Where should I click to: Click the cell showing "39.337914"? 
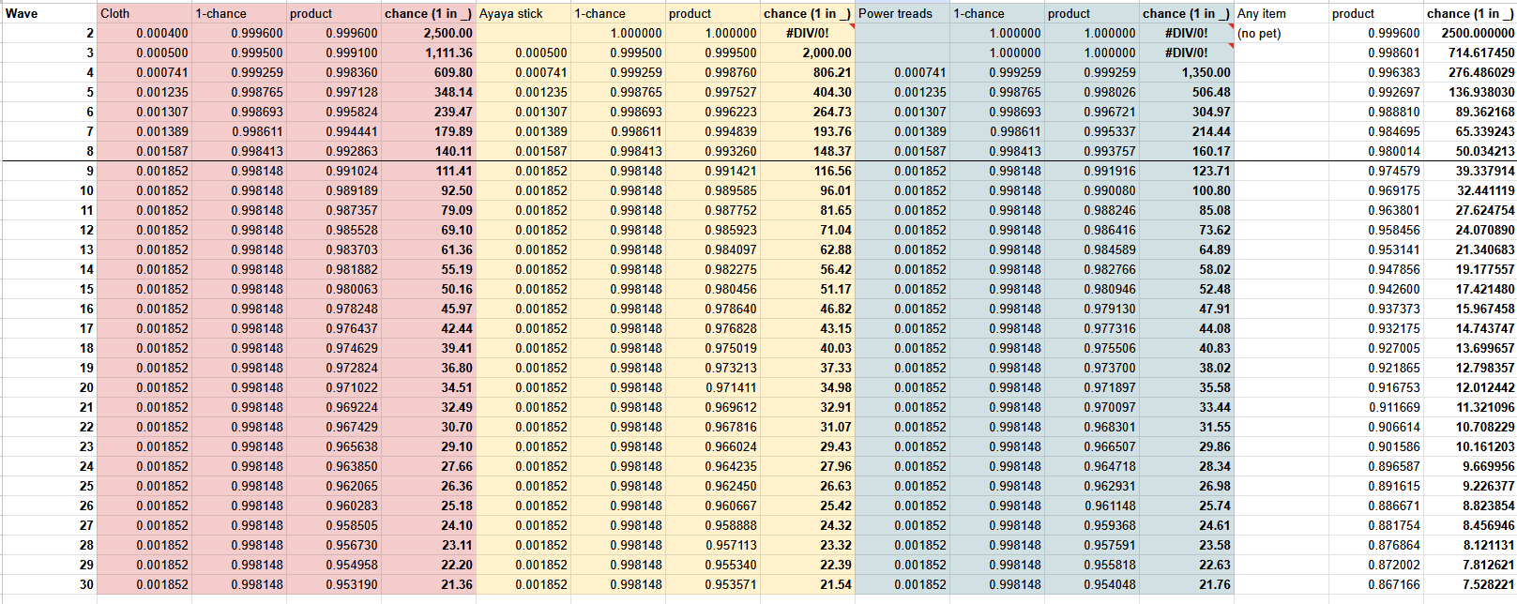[1470, 171]
